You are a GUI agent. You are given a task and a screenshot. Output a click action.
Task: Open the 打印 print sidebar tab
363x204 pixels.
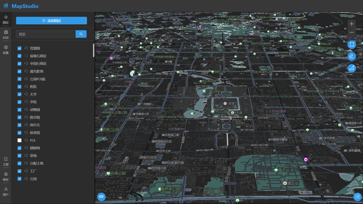tap(6, 35)
